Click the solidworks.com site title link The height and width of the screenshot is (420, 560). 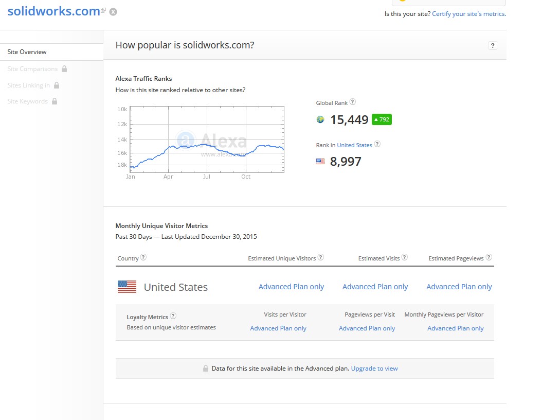(x=53, y=11)
